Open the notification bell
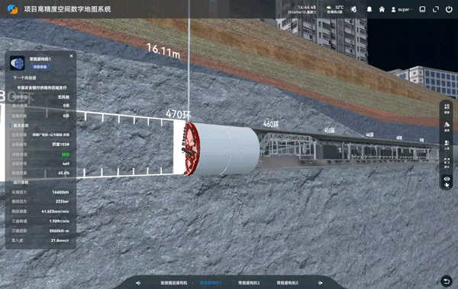458x289 pixels. 369,9
